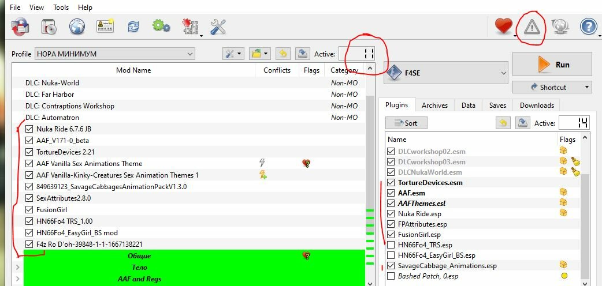The width and height of the screenshot is (602, 286).
Task: Open the Profile НОРА МИНИМУМ dropdown
Action: tap(115, 54)
